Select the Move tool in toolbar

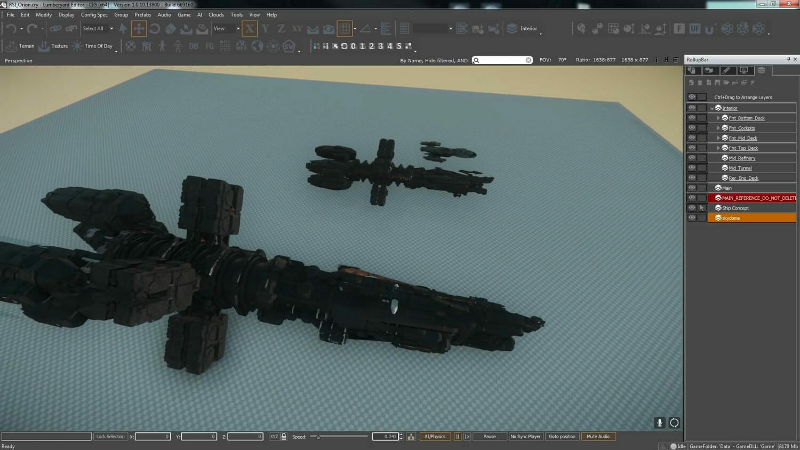pos(139,29)
